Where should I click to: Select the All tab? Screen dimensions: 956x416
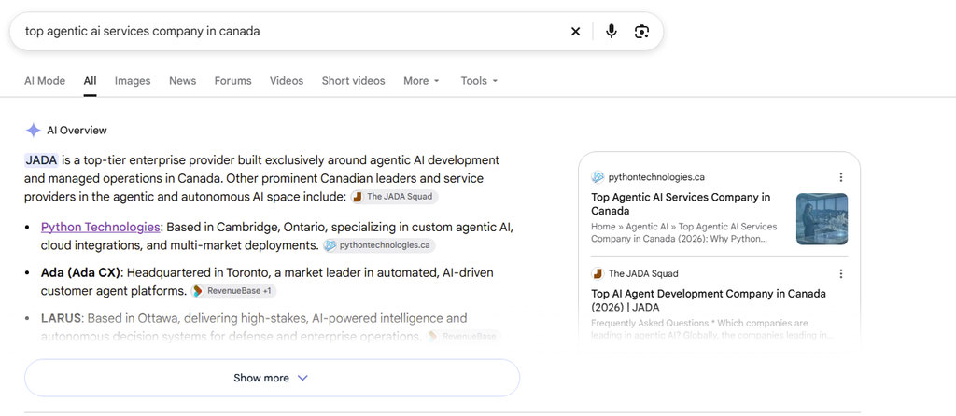click(91, 81)
